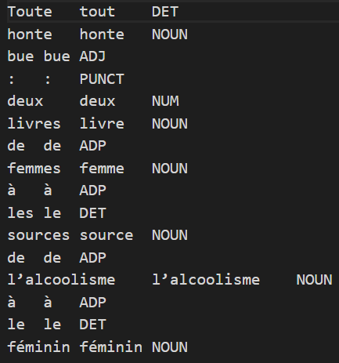This screenshot has width=339, height=363.
Task: Click the word les on the DET line
Action: click(x=20, y=213)
